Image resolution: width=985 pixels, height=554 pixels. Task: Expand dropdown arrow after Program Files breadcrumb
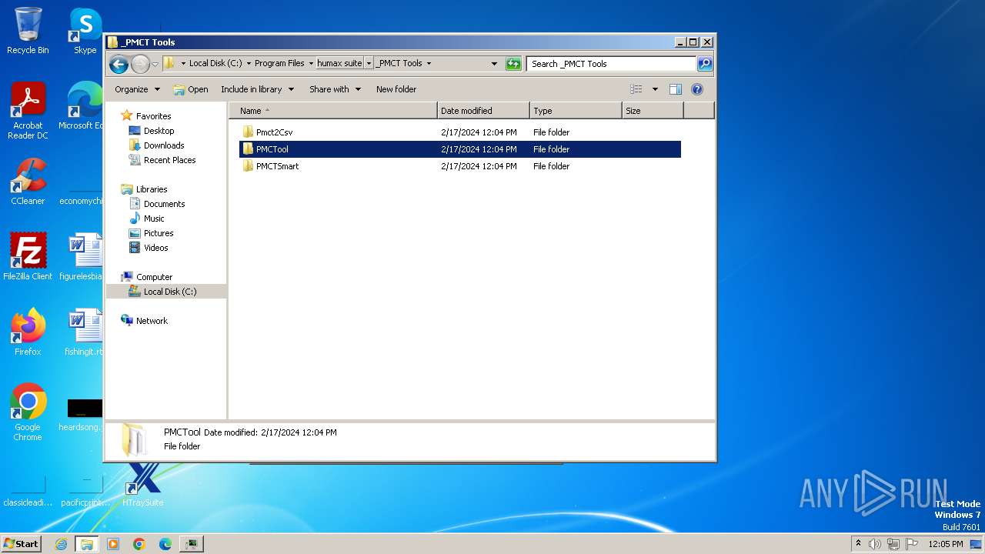[x=311, y=64]
